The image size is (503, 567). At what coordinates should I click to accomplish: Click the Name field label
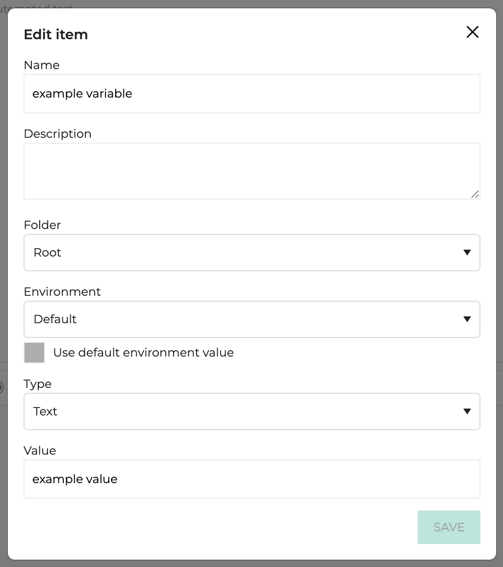pos(42,65)
